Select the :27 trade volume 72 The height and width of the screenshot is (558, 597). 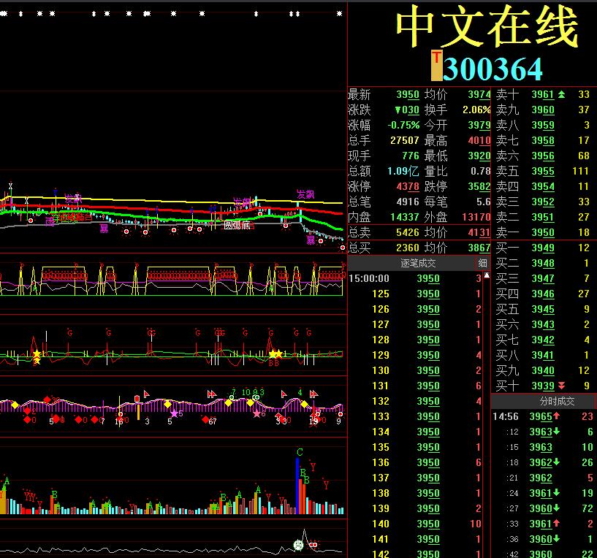pos(587,508)
